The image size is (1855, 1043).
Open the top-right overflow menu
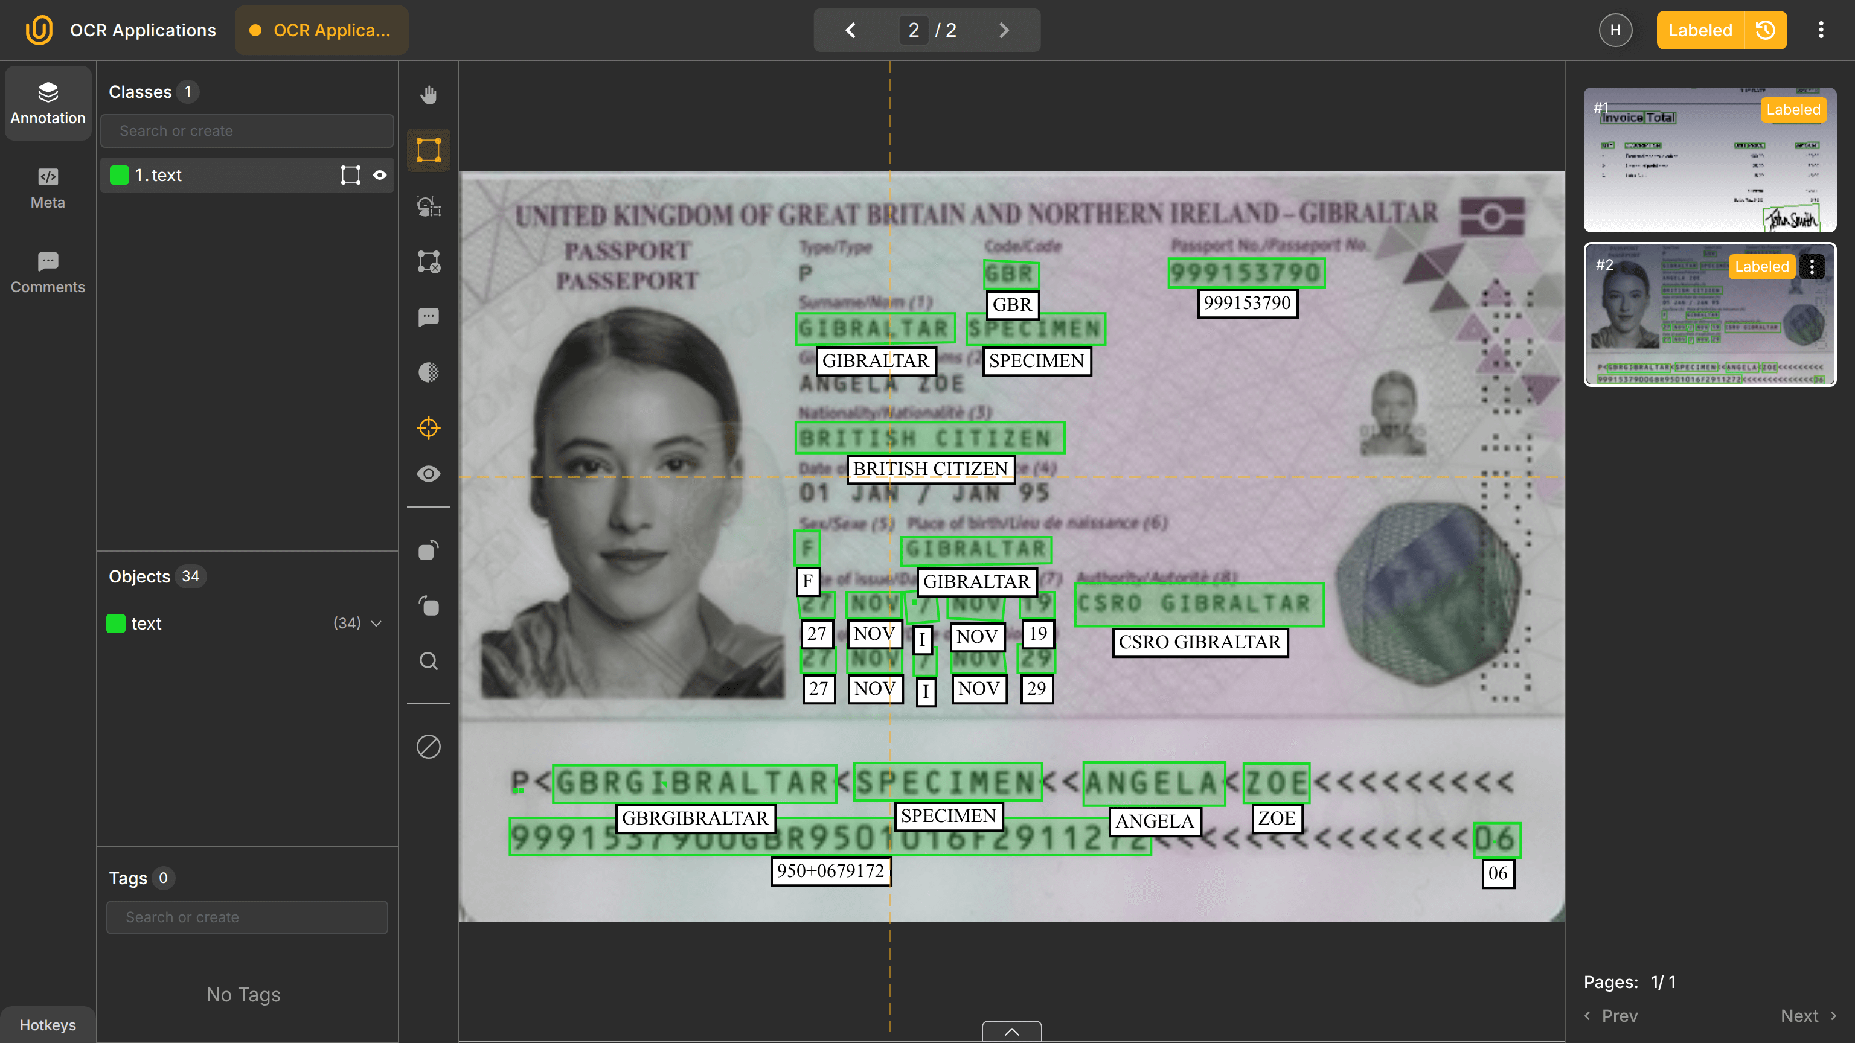coord(1821,30)
